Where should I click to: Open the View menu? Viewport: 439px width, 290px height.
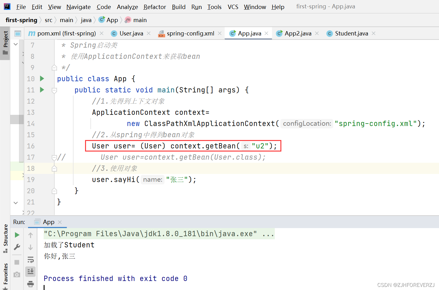tap(55, 7)
